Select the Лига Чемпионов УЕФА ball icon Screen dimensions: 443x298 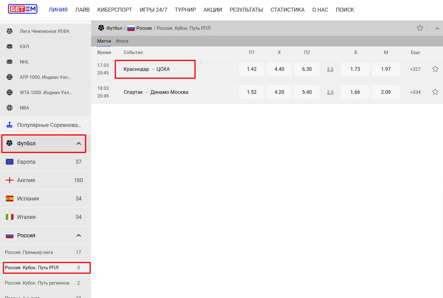click(x=10, y=31)
